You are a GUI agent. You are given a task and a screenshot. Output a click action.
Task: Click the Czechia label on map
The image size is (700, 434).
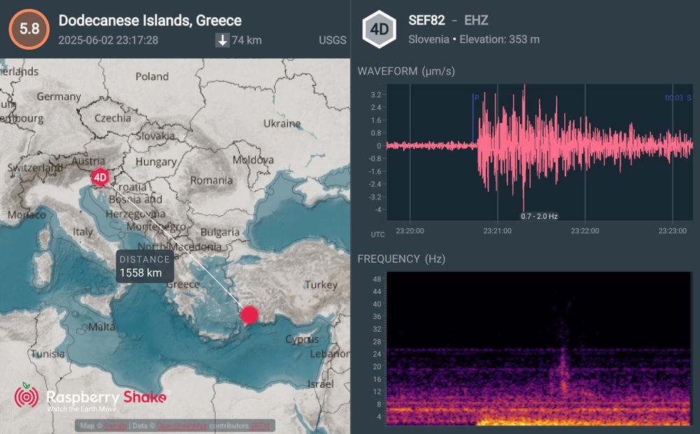(x=113, y=118)
